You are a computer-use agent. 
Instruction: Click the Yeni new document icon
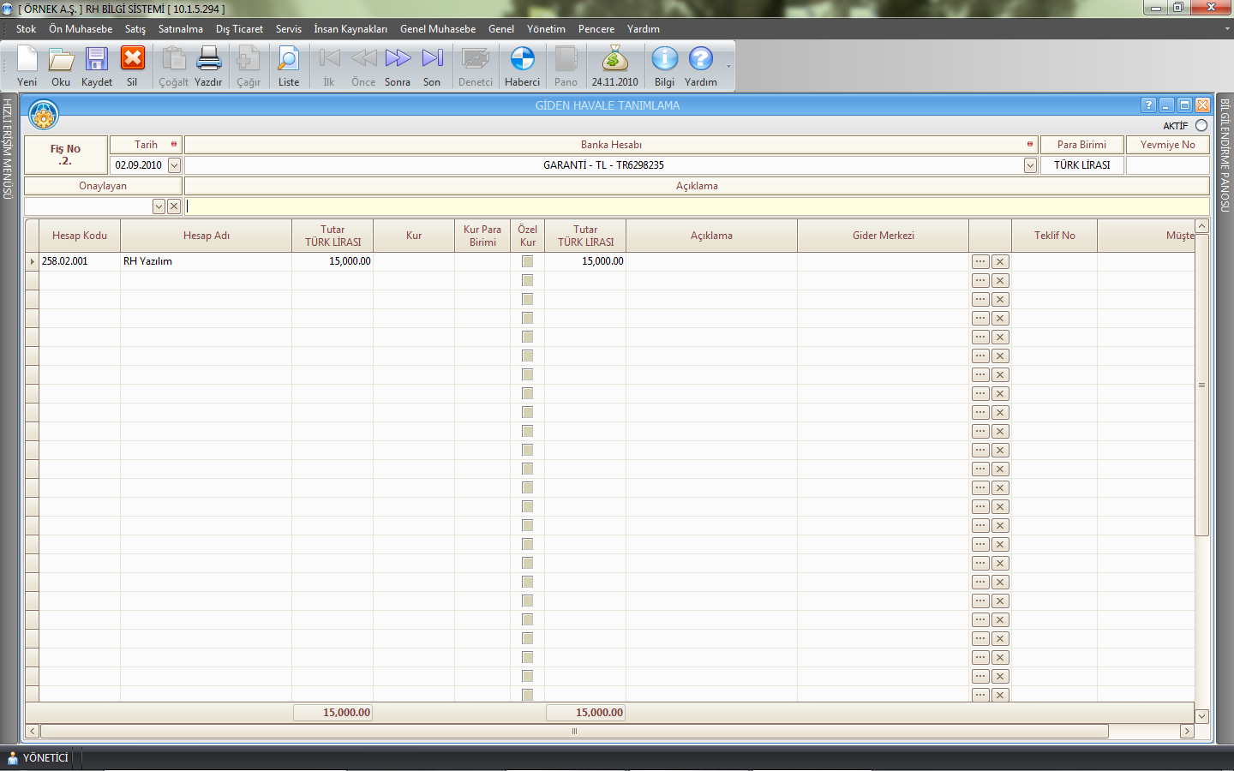tap(27, 60)
